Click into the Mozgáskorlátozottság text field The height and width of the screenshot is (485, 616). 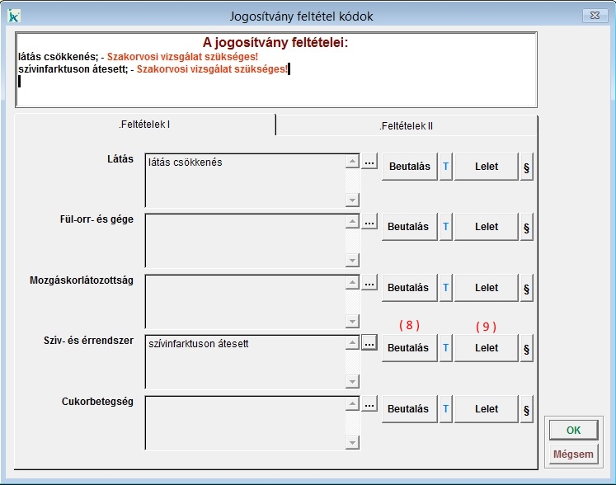click(244, 301)
